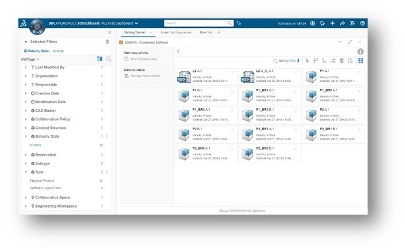Image resolution: width=405 pixels, height=252 pixels.
Task: Open the New Tab tab
Action: 206,32
